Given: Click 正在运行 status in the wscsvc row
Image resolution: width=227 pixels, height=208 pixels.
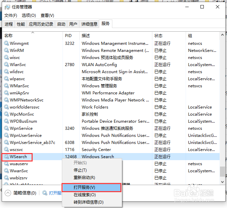Looking at the screenshot, I should (162, 149).
